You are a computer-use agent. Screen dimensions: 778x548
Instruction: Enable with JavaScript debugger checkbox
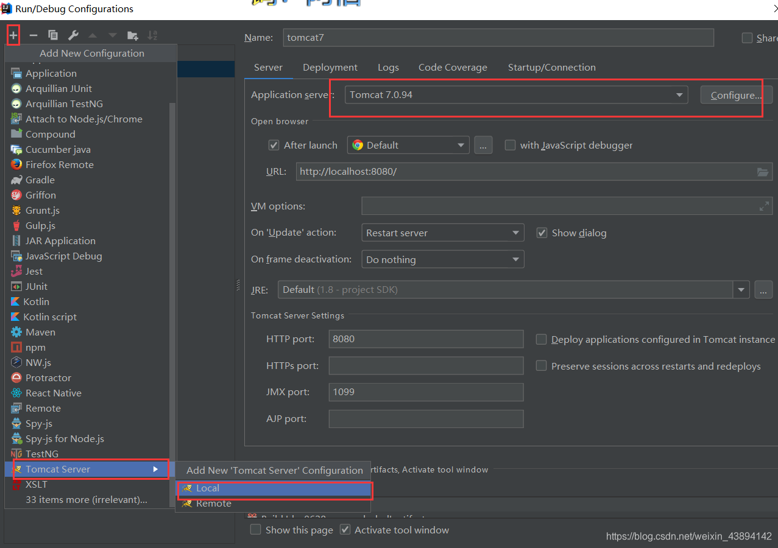510,145
